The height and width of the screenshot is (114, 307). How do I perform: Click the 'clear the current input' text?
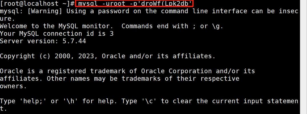(x=217, y=101)
